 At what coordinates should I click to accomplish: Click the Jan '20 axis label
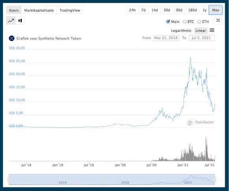[x=120, y=165]
